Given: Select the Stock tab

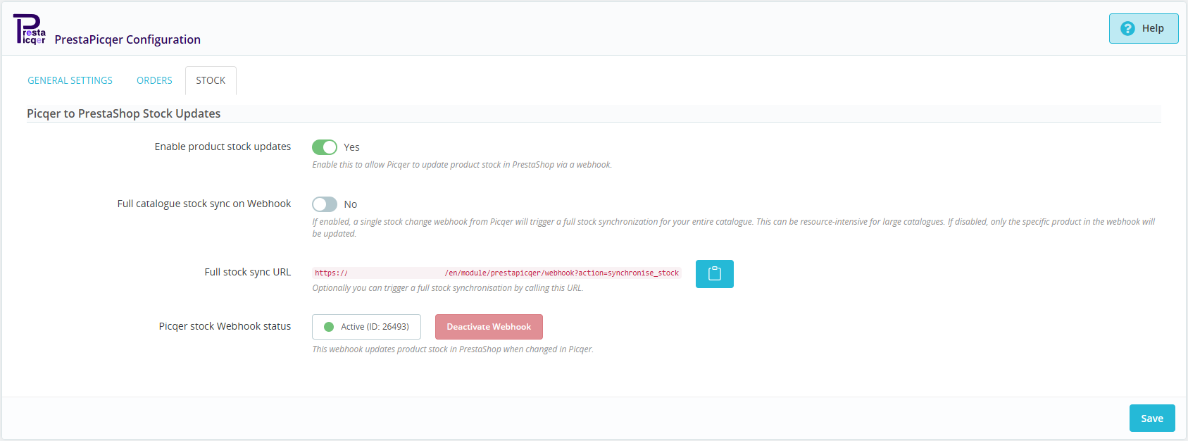Looking at the screenshot, I should click(211, 80).
